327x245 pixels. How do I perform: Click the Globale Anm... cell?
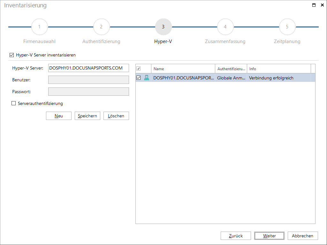[231, 78]
